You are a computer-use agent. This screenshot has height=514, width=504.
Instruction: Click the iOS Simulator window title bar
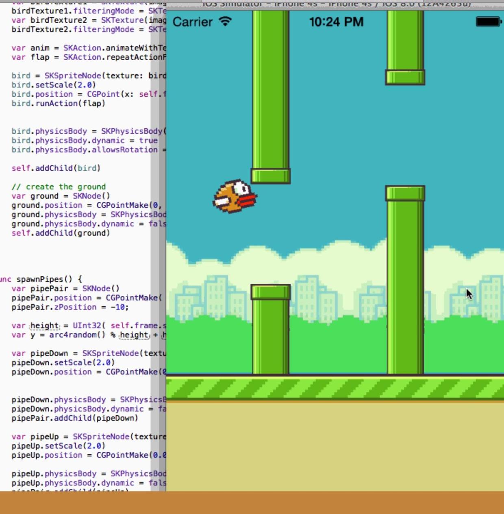[x=336, y=4]
